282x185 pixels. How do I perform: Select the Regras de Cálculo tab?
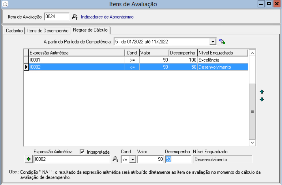tap(90, 30)
